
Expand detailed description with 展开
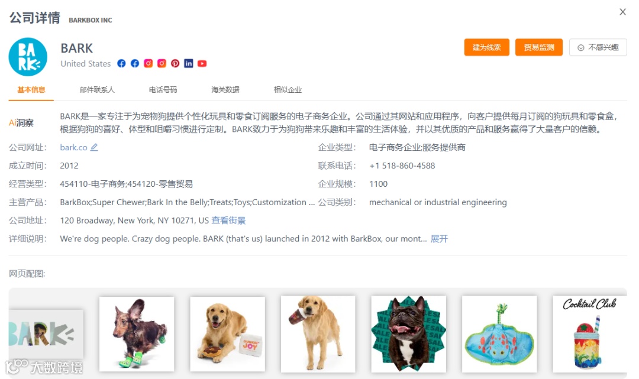pos(439,239)
